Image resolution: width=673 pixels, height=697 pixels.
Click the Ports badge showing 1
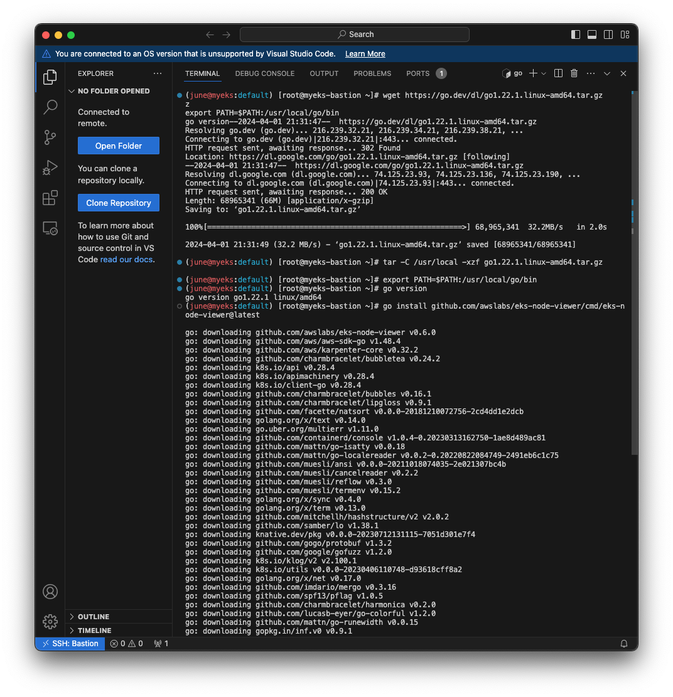pyautogui.click(x=441, y=73)
